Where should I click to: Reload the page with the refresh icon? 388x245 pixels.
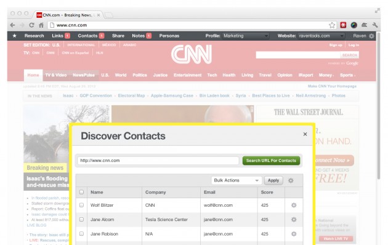click(x=31, y=25)
